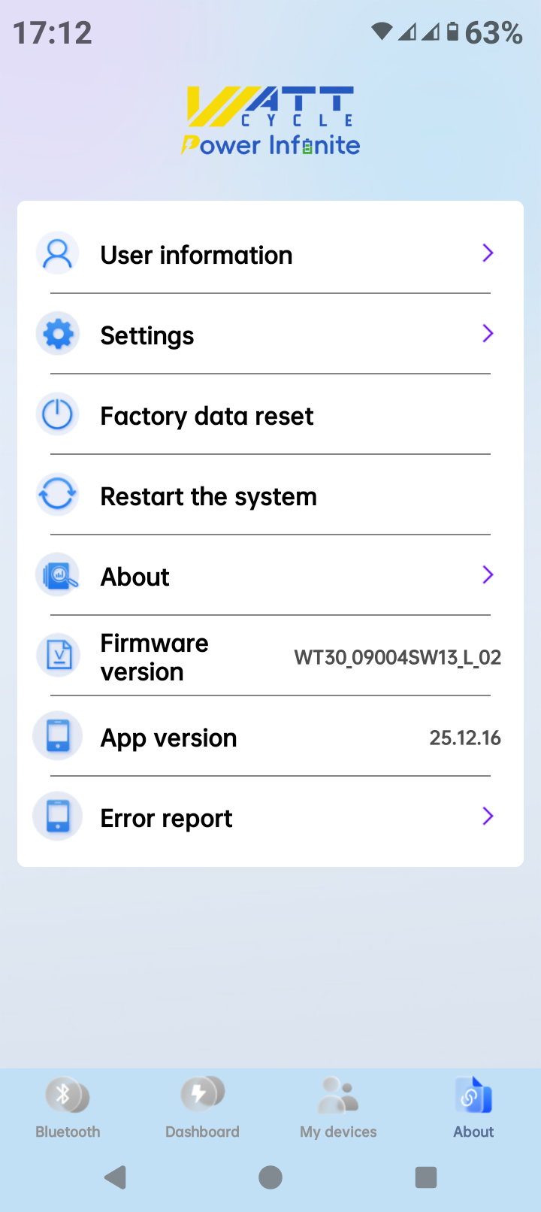Open Settings via its right chevron
This screenshot has width=541, height=1212.
tap(488, 334)
